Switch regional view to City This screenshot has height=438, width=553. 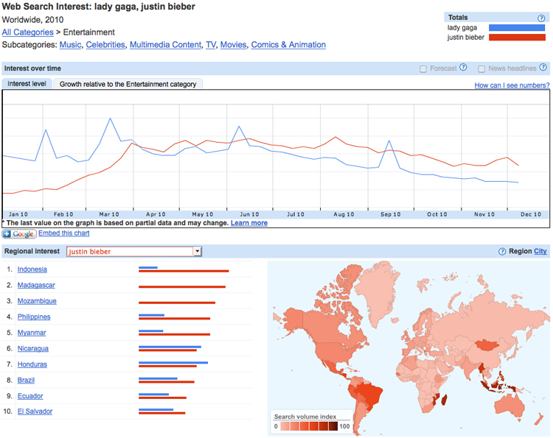[540, 252]
